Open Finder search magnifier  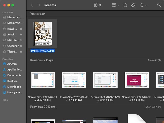pyautogui.click(x=159, y=5)
